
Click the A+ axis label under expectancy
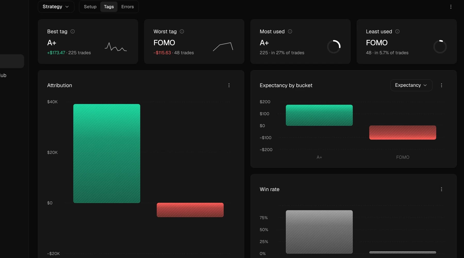[x=319, y=157]
